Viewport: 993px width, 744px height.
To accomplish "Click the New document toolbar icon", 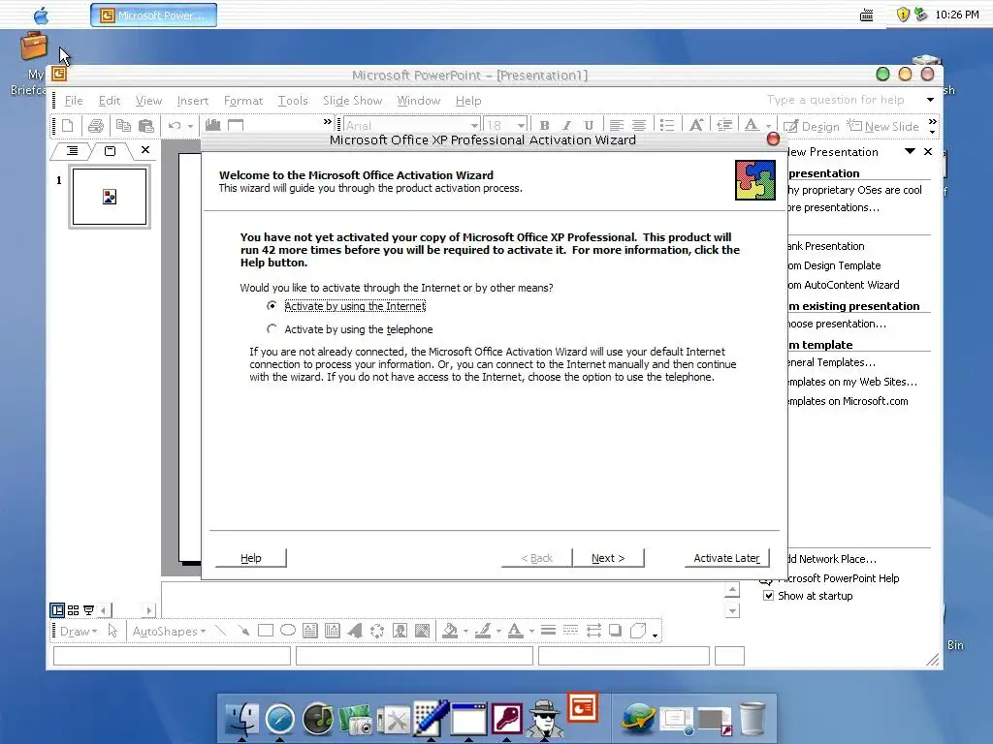I will [x=67, y=125].
